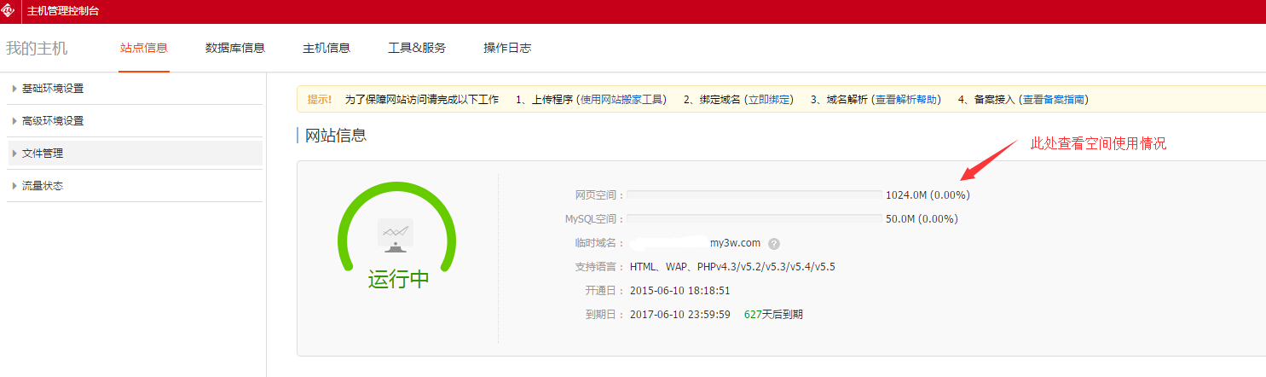Select the 工具&服务 tab
The height and width of the screenshot is (377, 1266).
[x=417, y=49]
